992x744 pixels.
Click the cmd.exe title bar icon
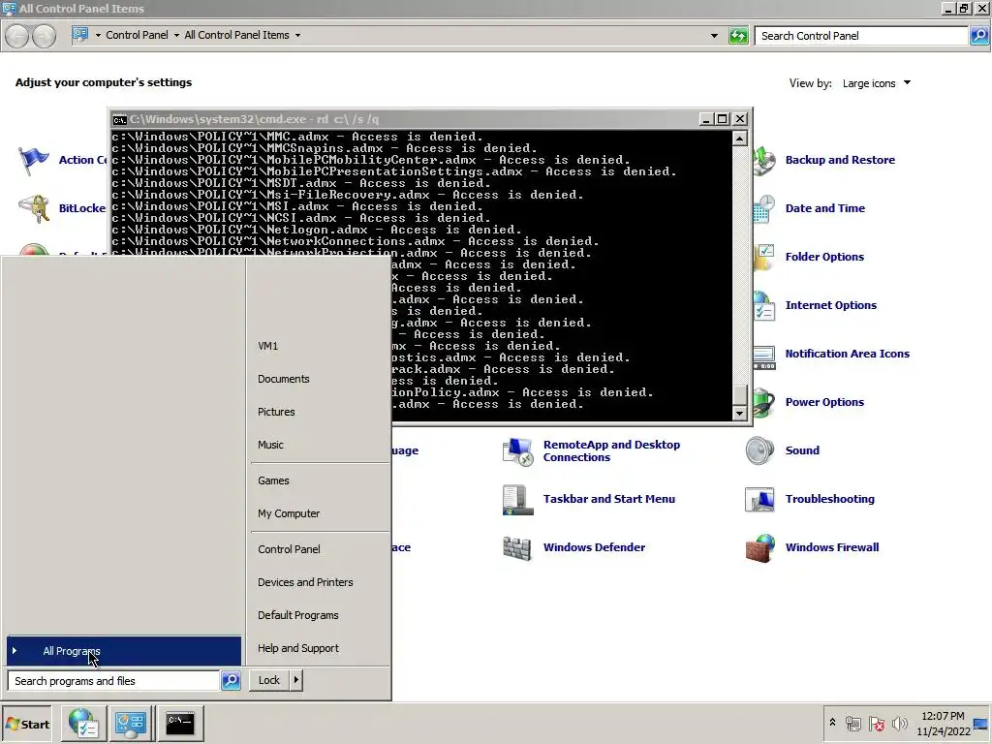click(119, 119)
